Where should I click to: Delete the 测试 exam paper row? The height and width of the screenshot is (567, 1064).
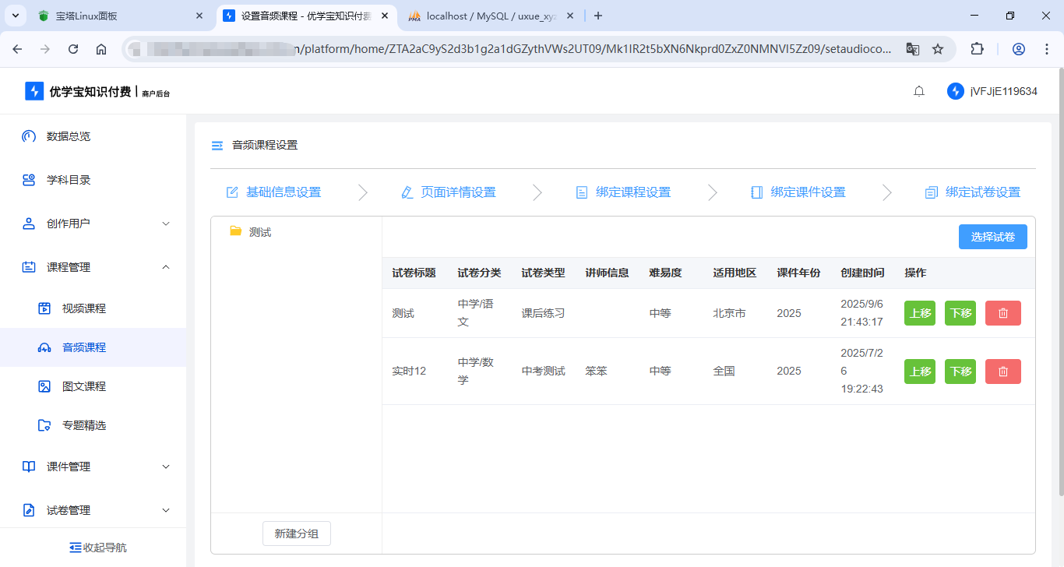click(1002, 313)
